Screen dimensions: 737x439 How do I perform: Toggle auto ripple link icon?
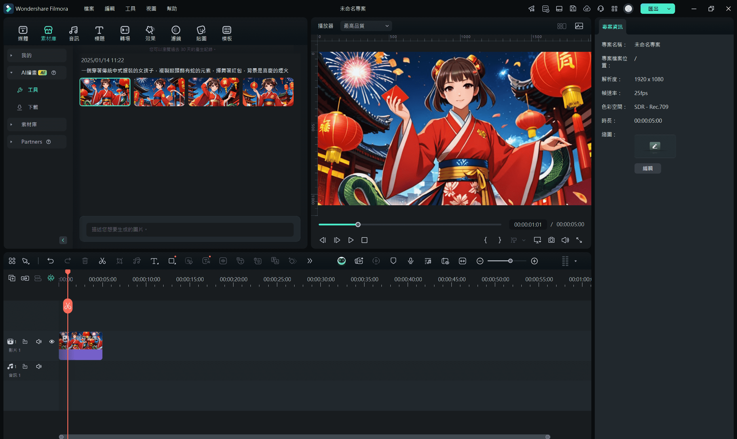point(25,278)
